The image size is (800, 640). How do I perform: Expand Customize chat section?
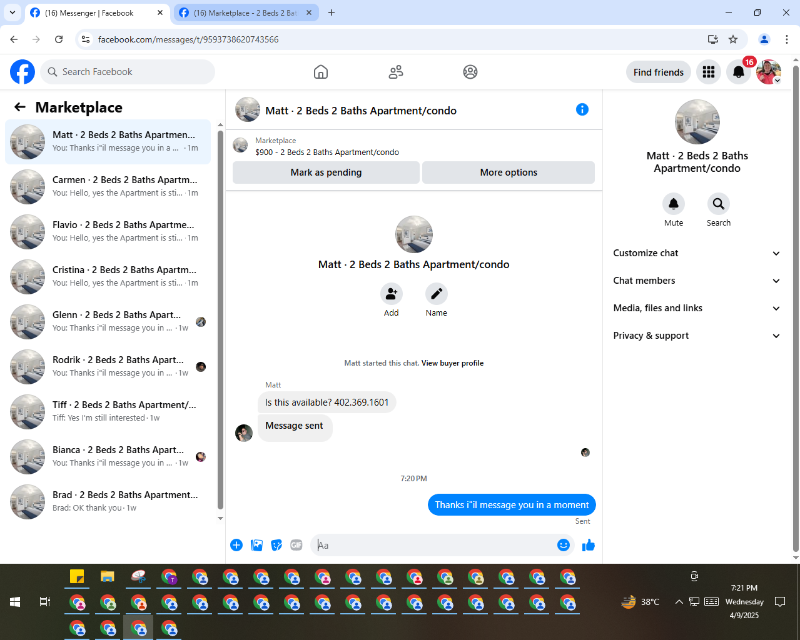pyautogui.click(x=697, y=253)
